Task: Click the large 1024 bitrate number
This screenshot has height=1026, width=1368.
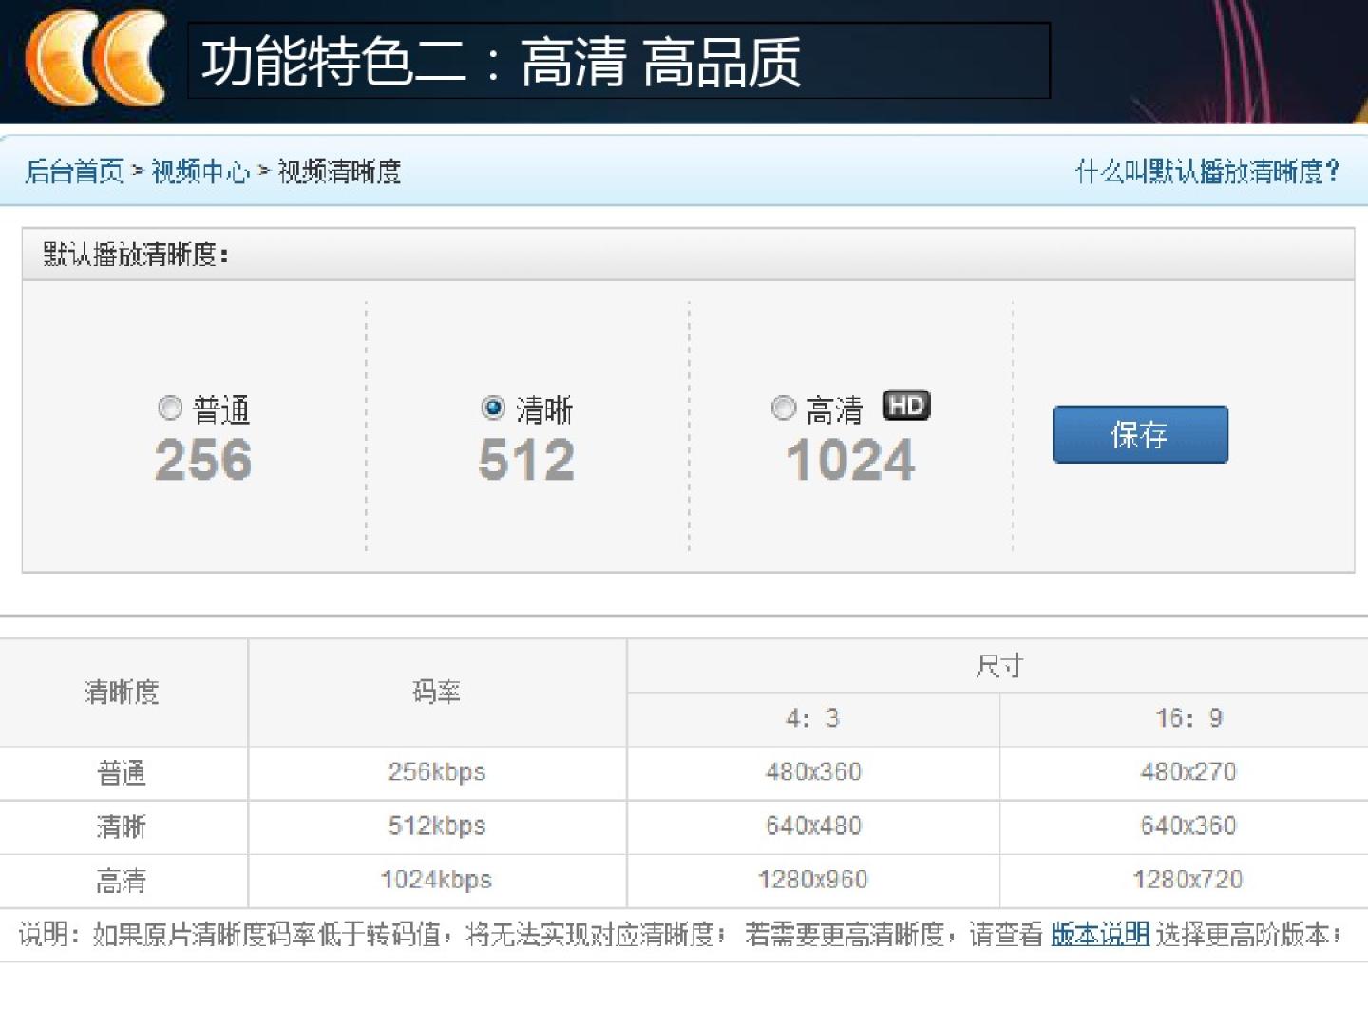Action: click(850, 460)
